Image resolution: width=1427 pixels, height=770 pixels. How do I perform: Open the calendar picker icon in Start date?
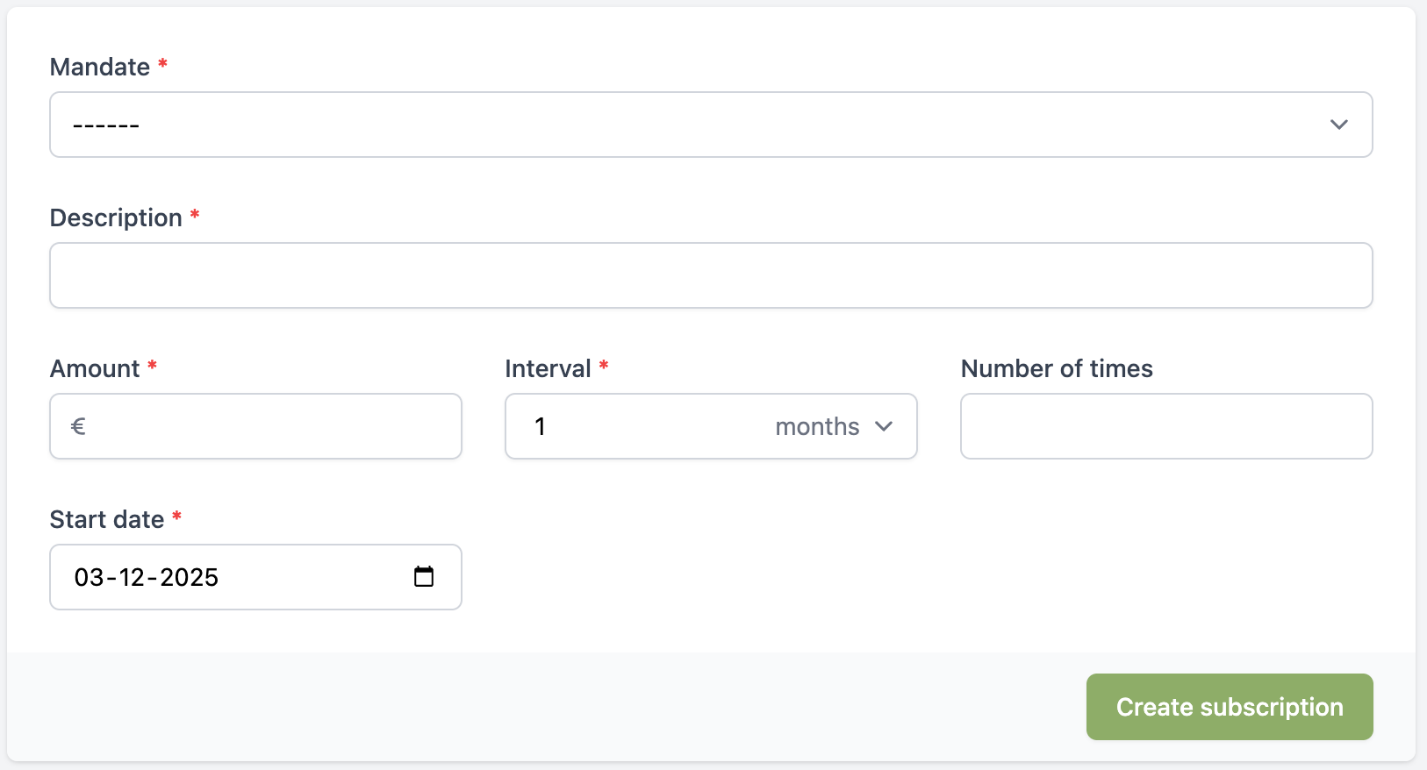[x=424, y=576]
